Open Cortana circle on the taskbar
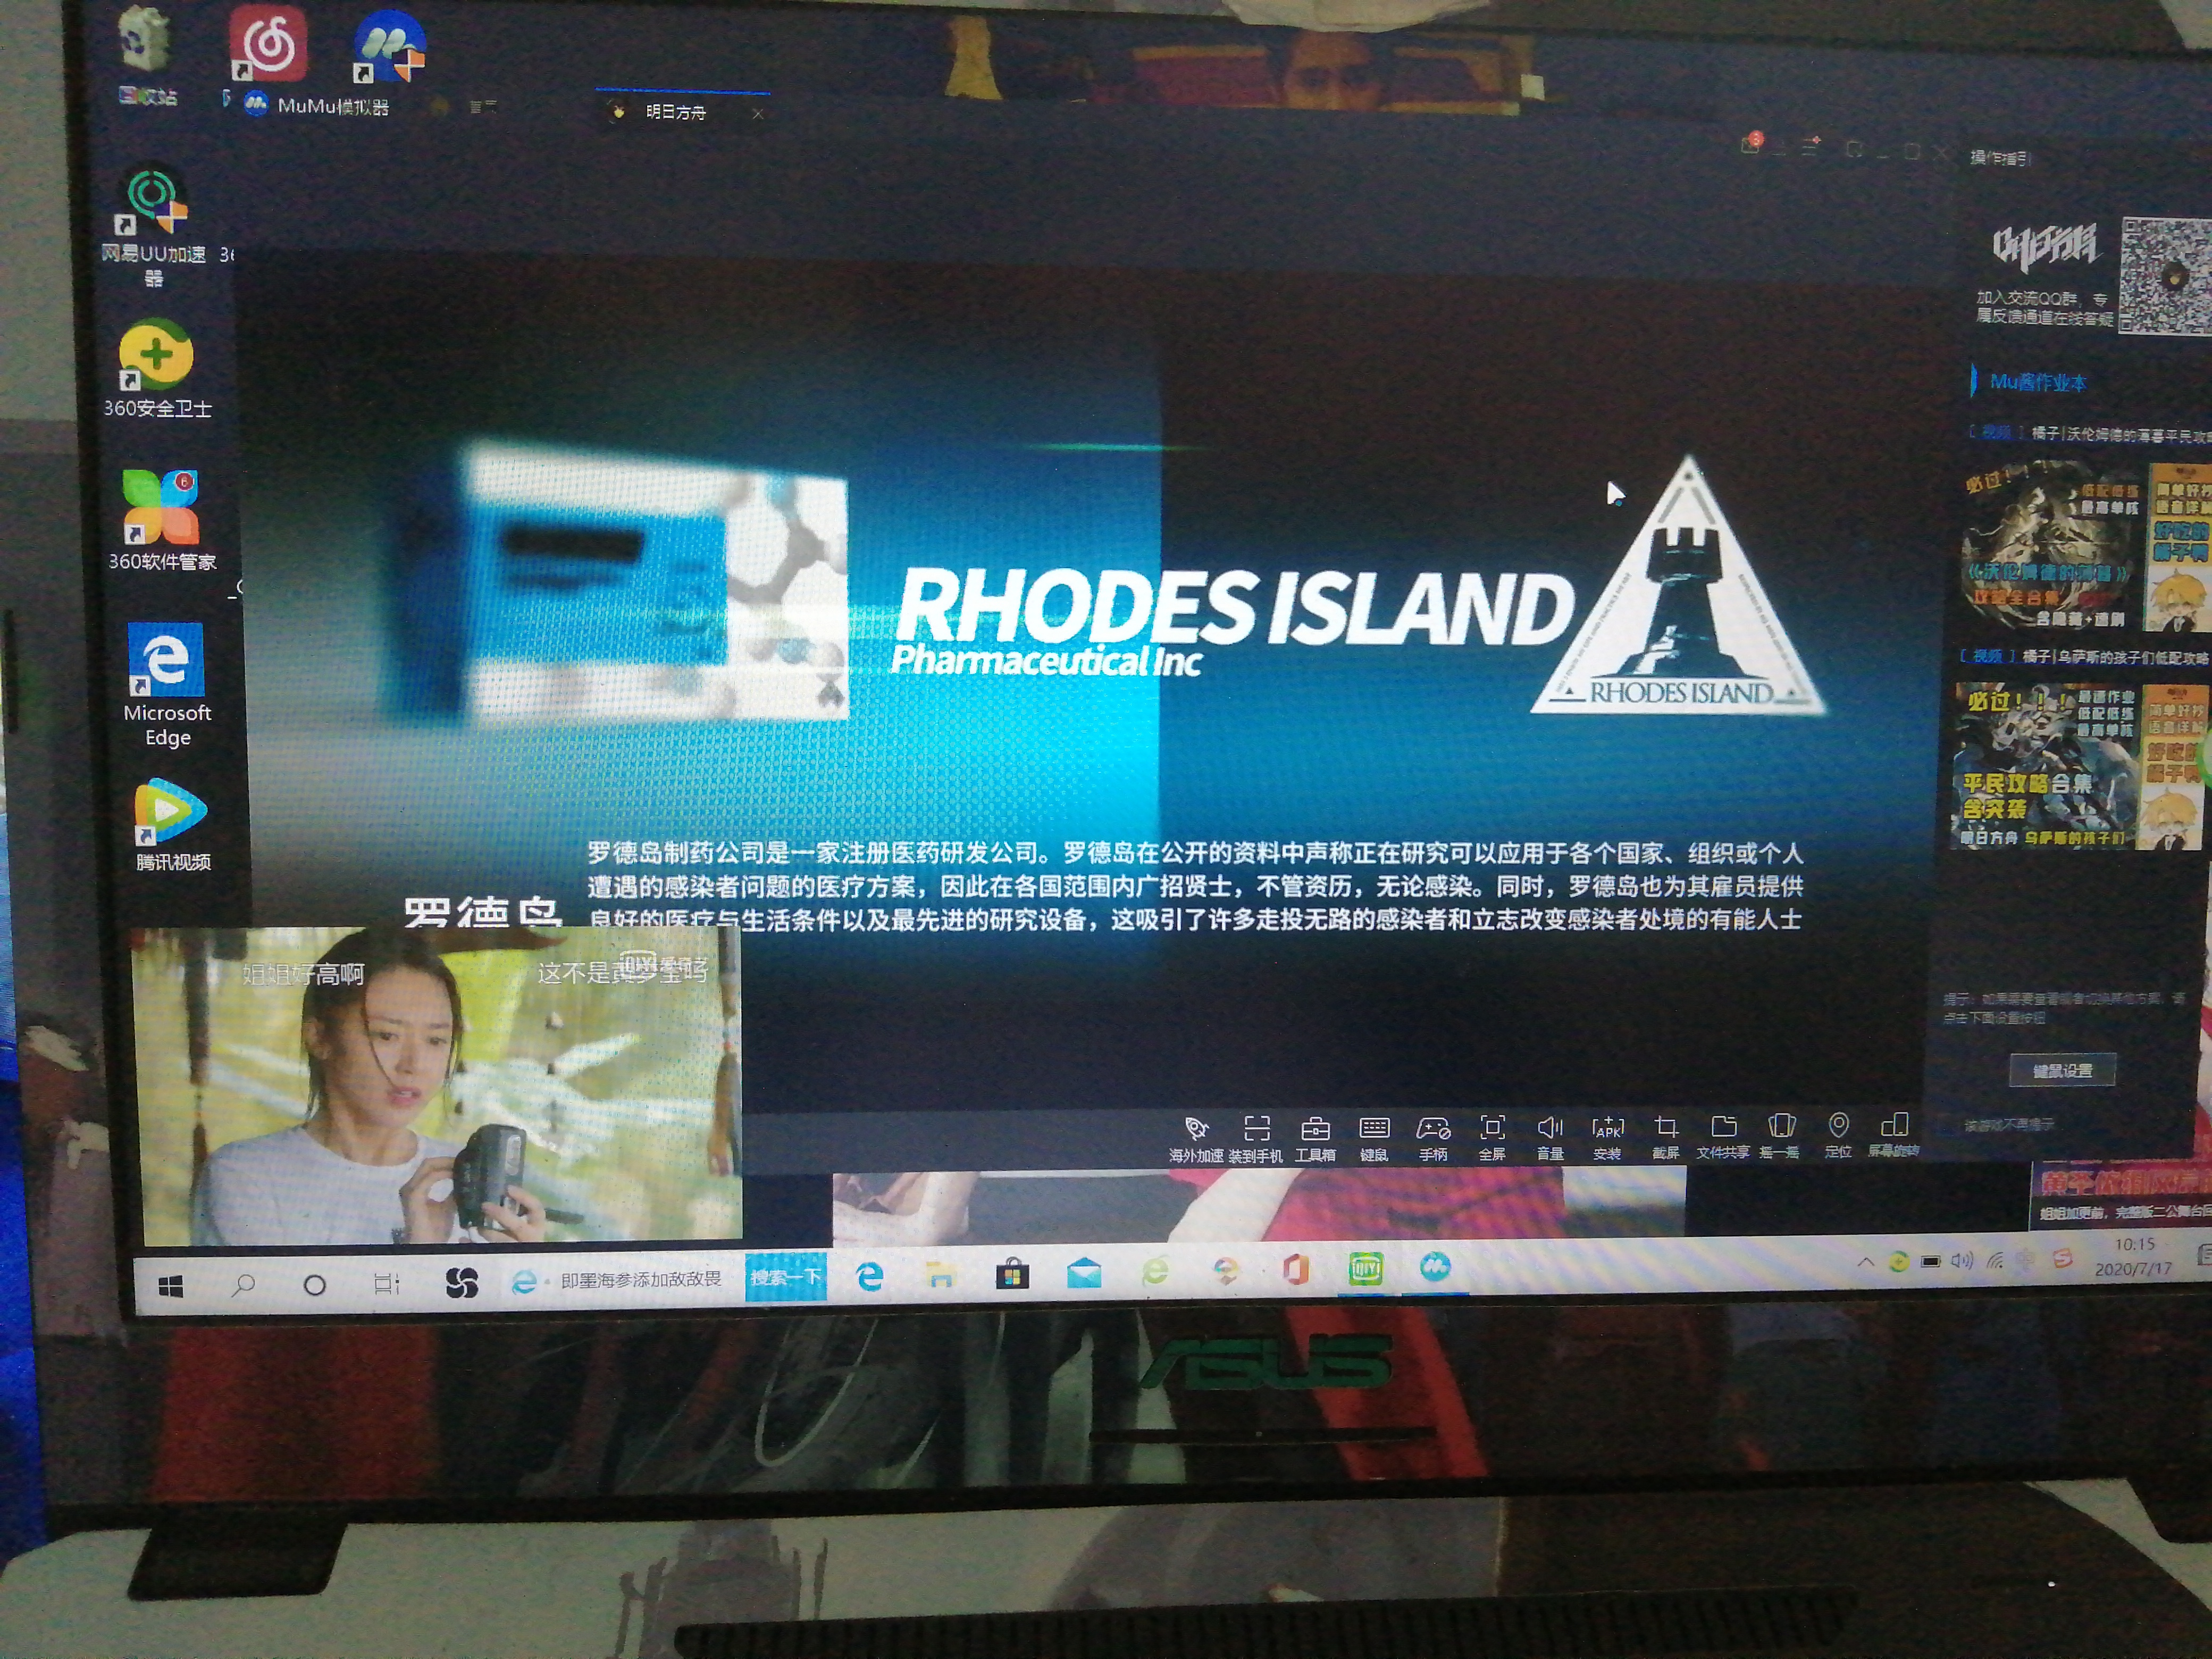2212x1659 pixels. [x=314, y=1285]
